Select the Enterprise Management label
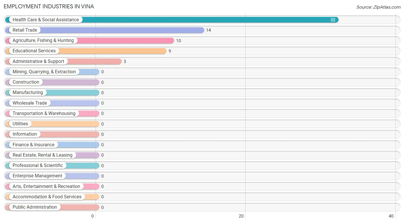 point(37,176)
